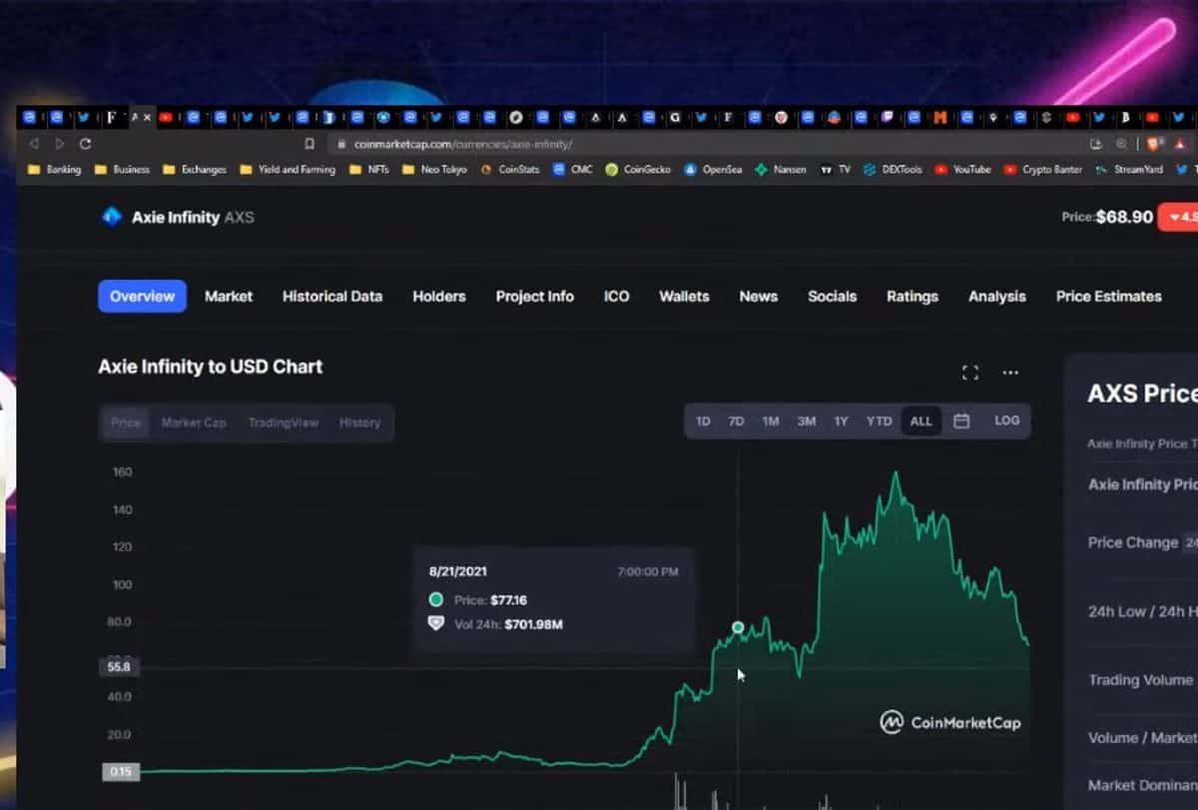The image size is (1198, 810).
Task: Go to the Price Estimates tab
Action: 1109,296
